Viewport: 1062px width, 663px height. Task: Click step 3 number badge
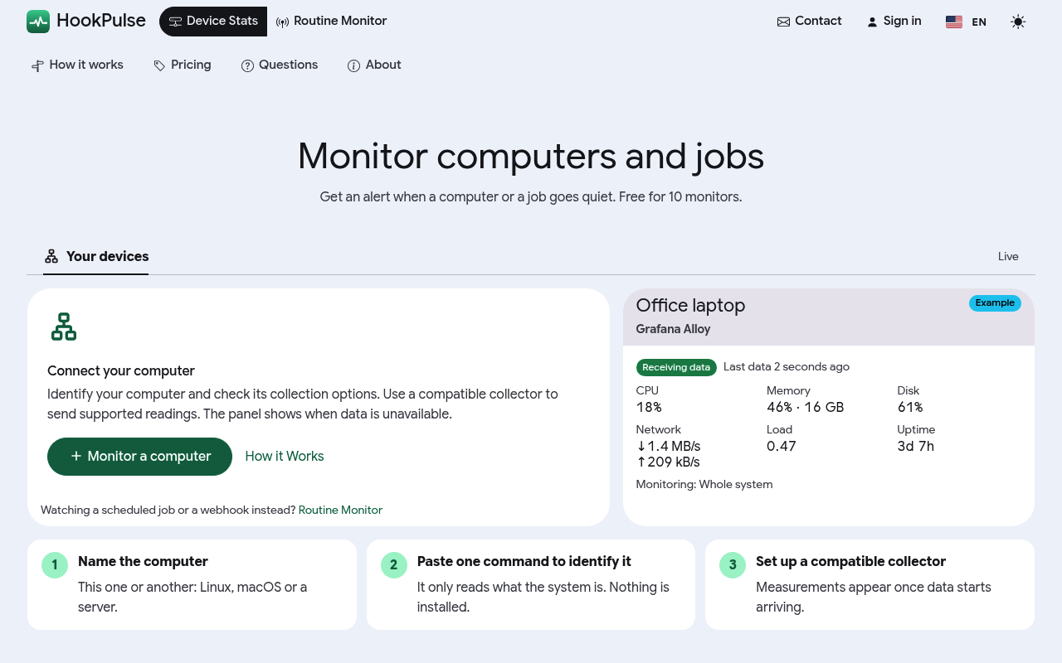(733, 565)
